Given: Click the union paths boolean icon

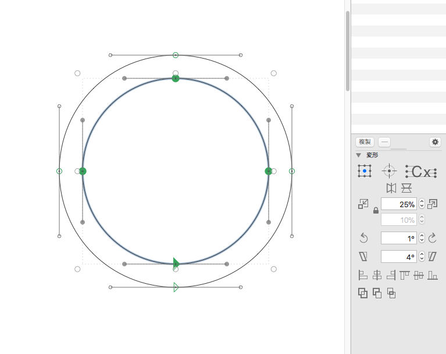Looking at the screenshot, I should coord(363,293).
